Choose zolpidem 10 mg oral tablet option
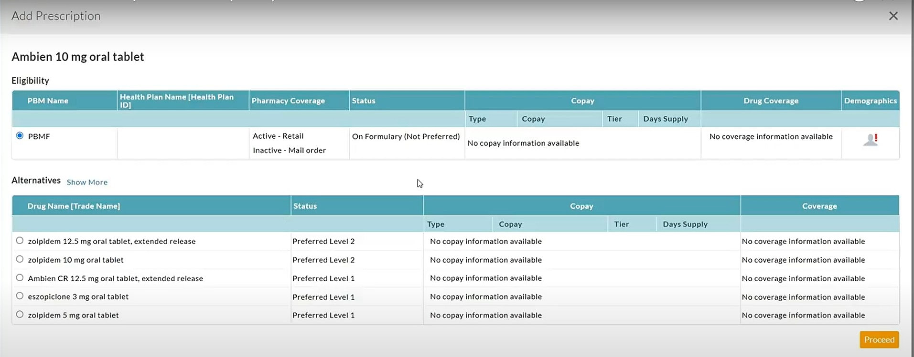This screenshot has width=914, height=357. point(20,259)
